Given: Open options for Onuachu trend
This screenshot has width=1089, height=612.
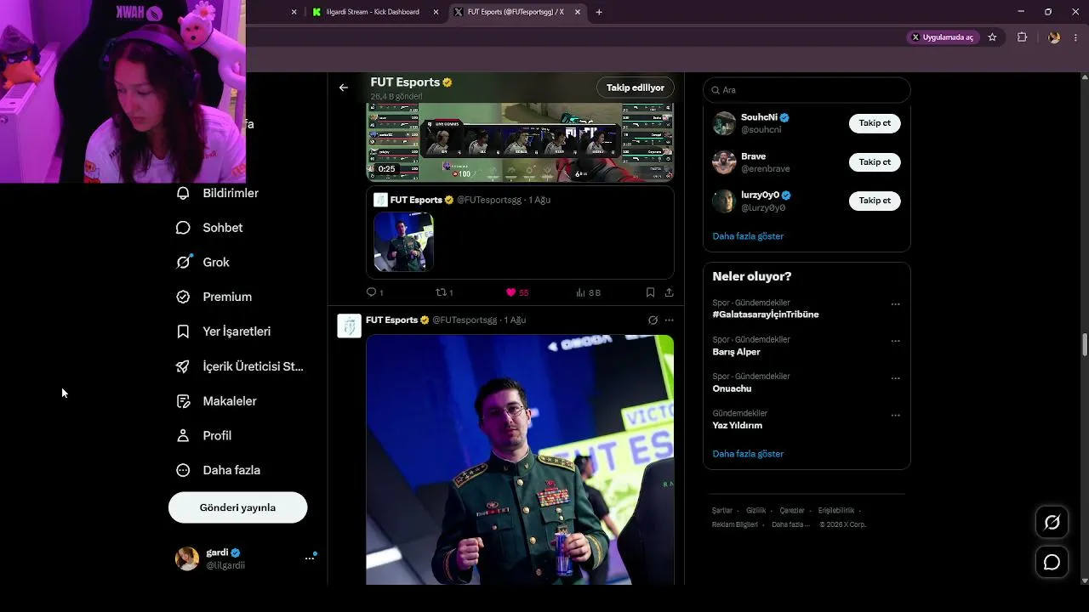Looking at the screenshot, I should [x=895, y=377].
